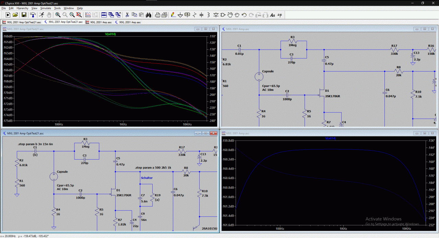Click the Mirror toolbar icon
The image size is (439, 238).
[x=265, y=15]
